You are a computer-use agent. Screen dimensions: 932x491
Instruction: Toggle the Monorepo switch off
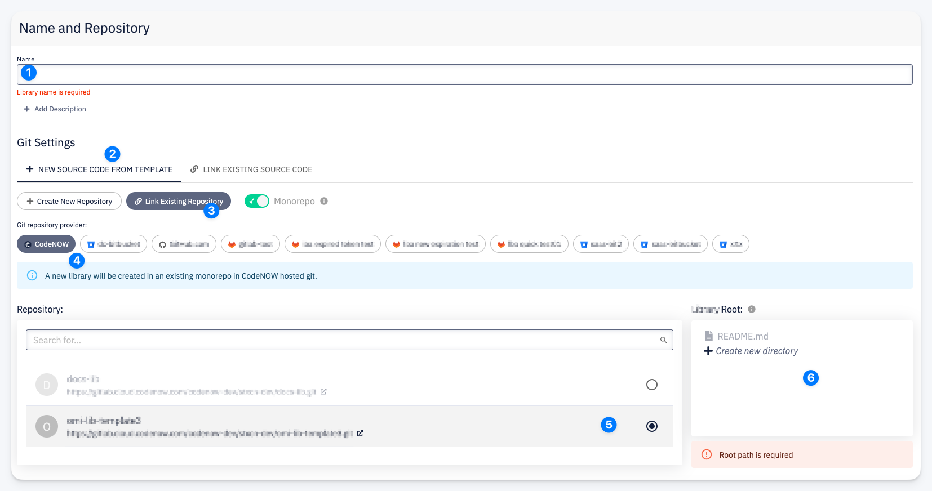click(x=257, y=201)
